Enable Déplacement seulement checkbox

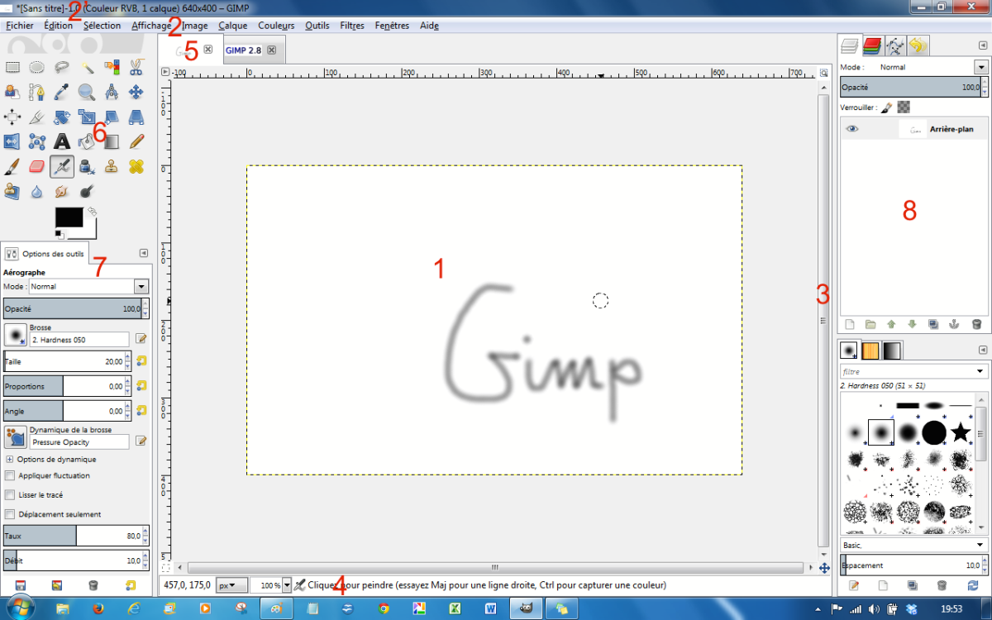[x=9, y=514]
